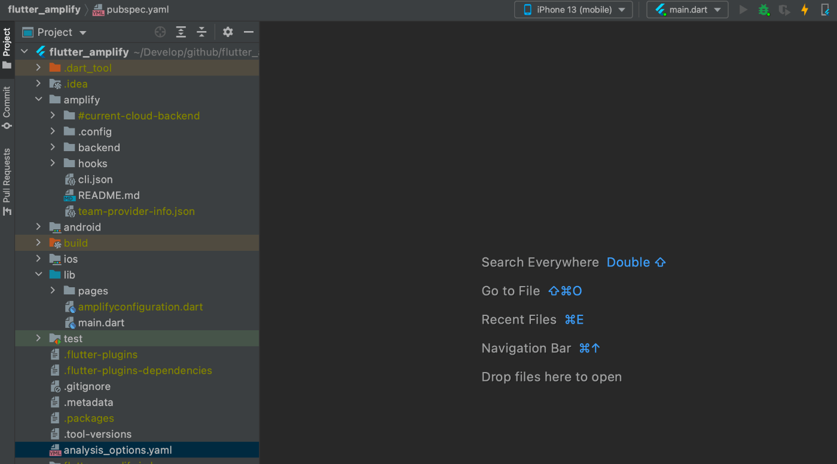Select .flutter-plugins-dependencies file

tap(137, 370)
